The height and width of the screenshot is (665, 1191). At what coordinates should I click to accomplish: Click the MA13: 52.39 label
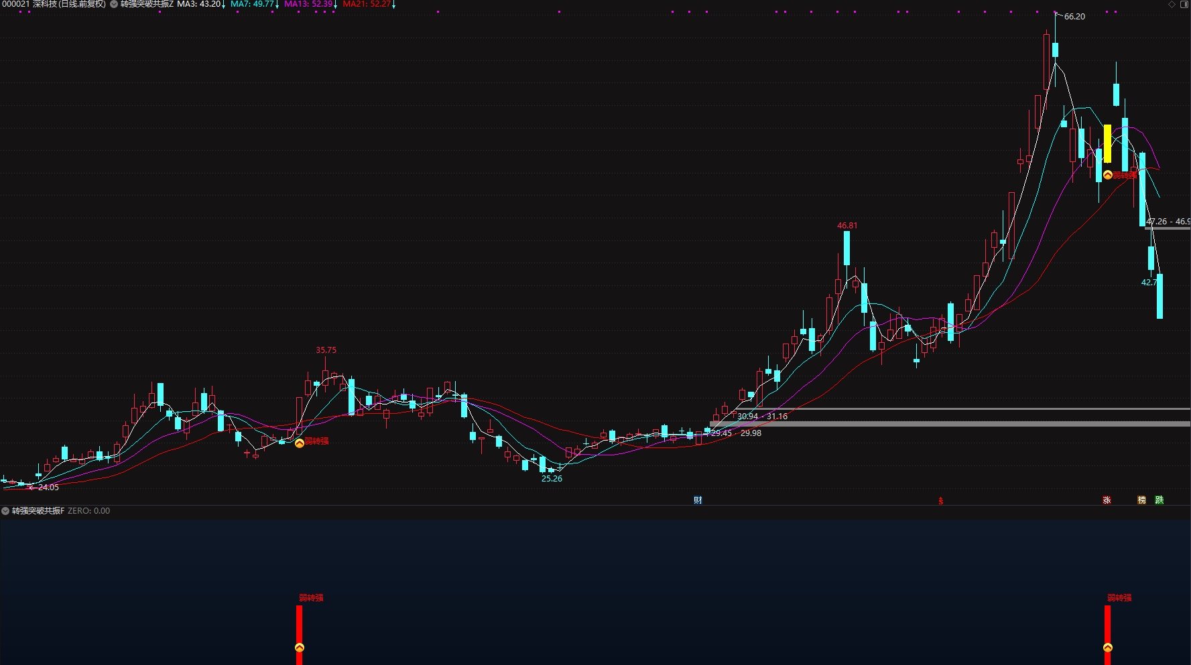click(308, 4)
